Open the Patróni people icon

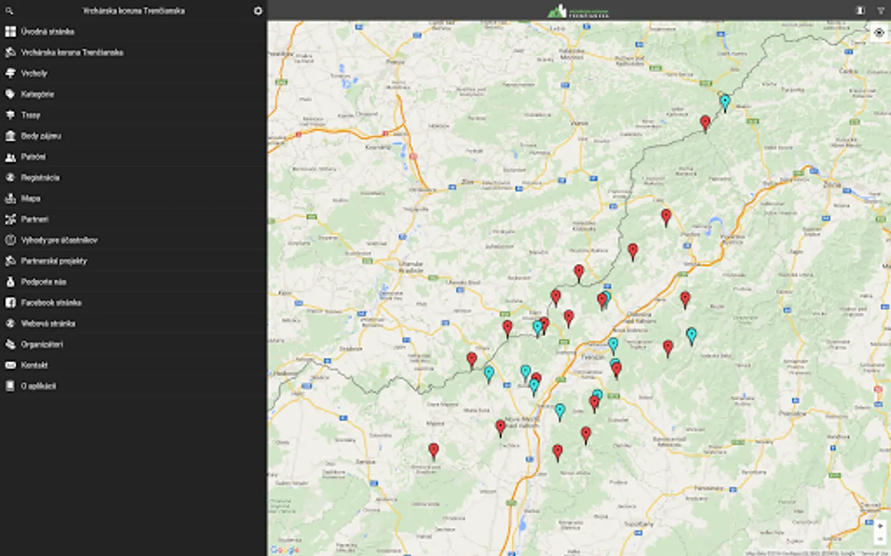pos(10,157)
